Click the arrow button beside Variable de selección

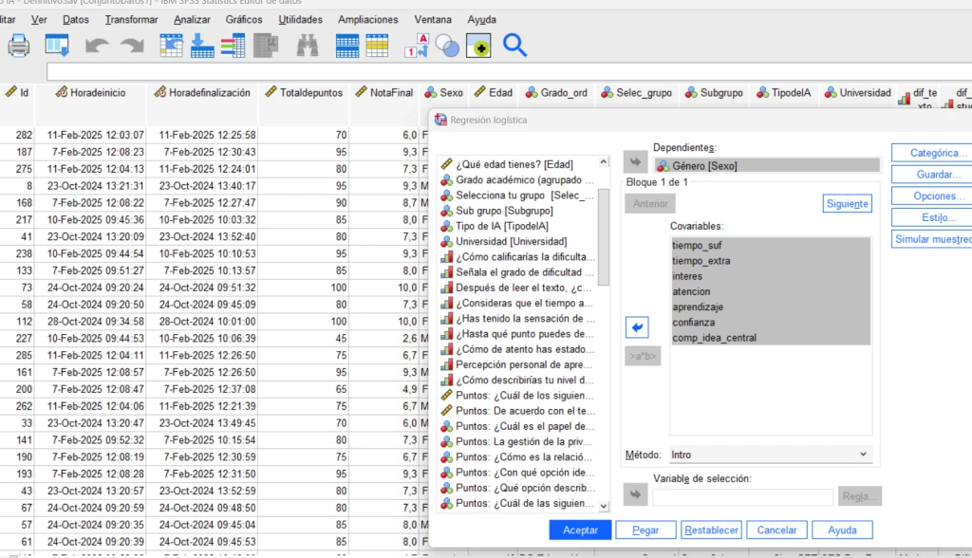(x=635, y=494)
